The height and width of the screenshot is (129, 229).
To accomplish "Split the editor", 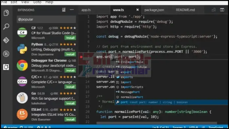I will [x=222, y=10].
